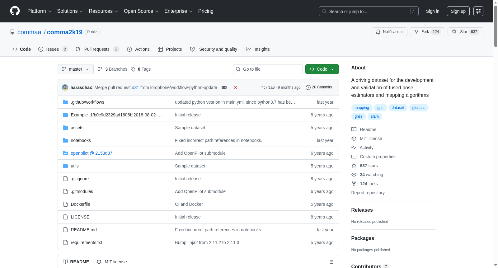Click the folder icon for utils
Viewport: 498px width, 268px height.
pos(65,166)
